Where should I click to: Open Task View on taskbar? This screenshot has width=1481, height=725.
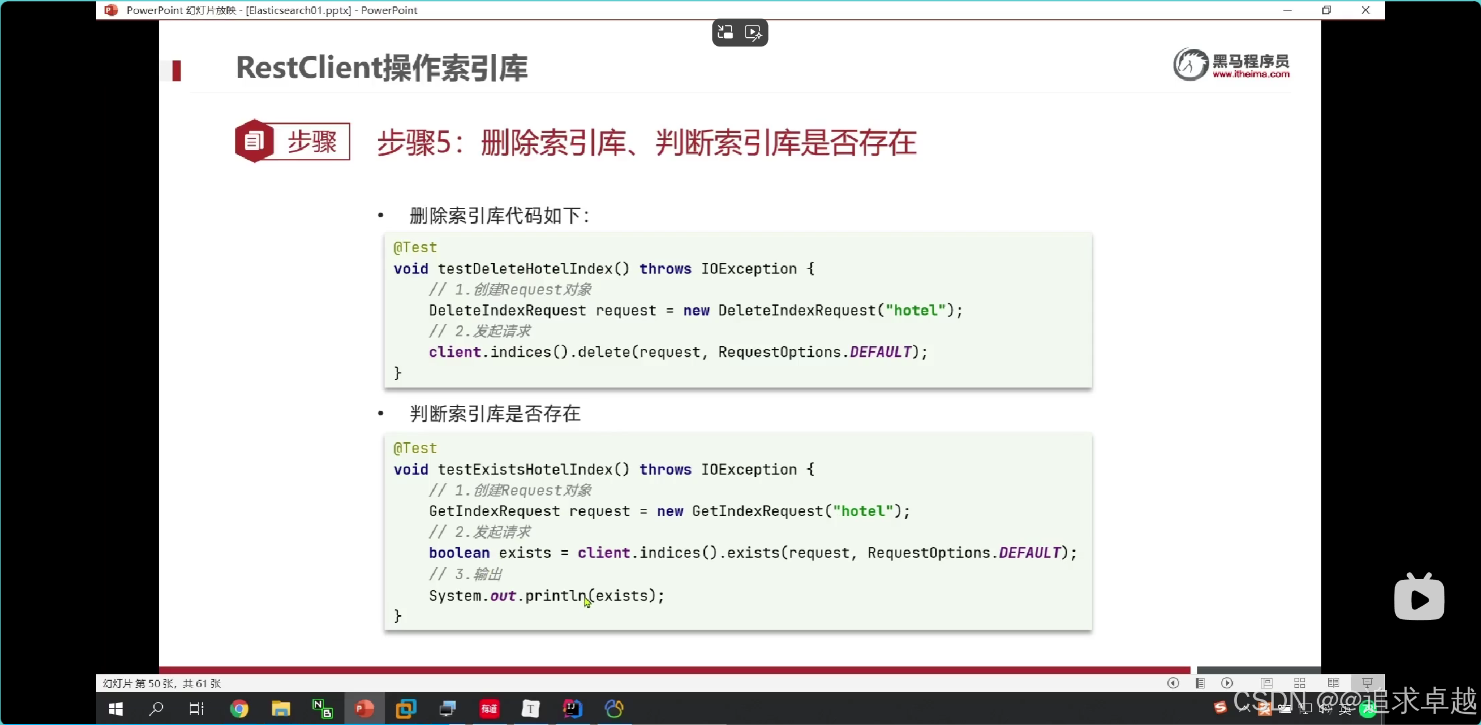196,709
